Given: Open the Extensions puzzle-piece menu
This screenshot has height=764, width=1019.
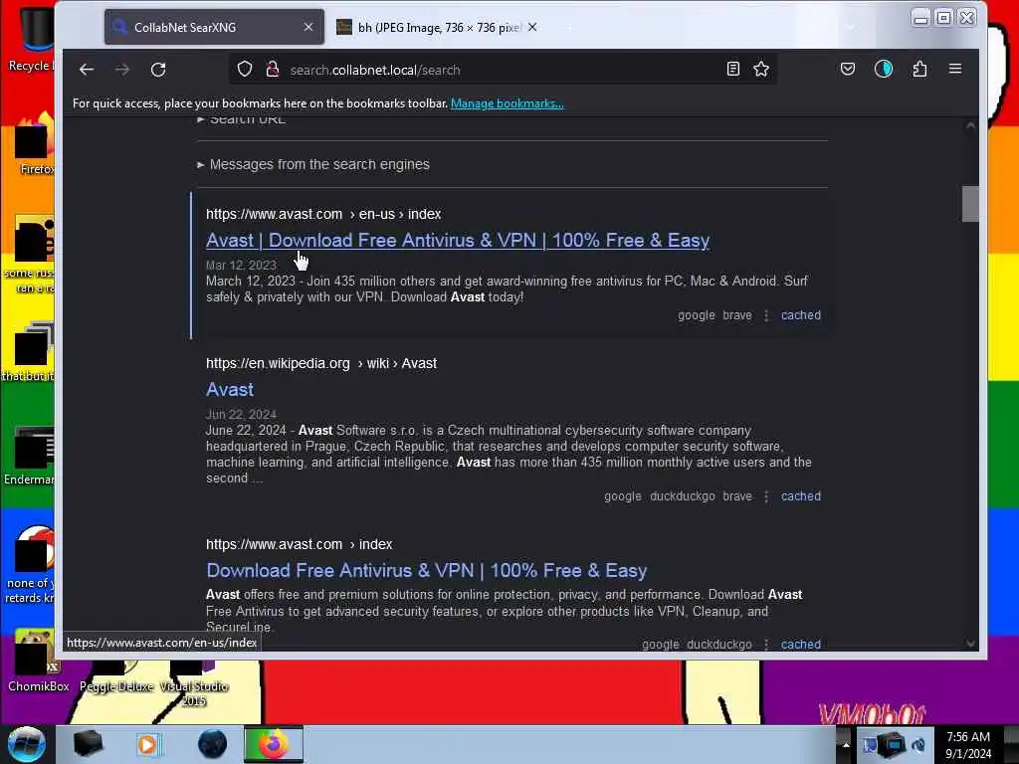Looking at the screenshot, I should coord(919,69).
